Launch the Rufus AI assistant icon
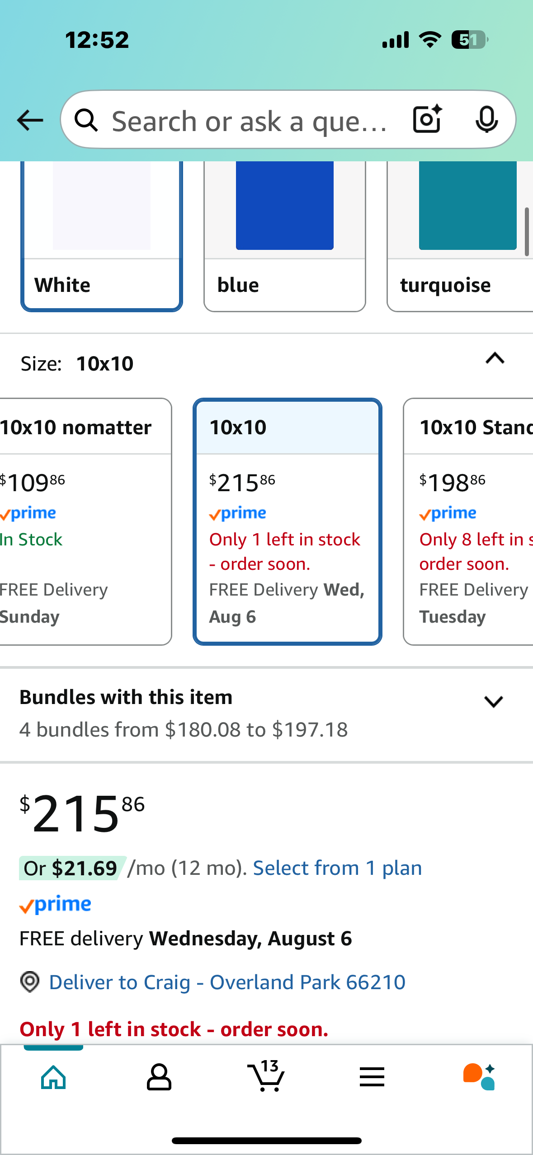The image size is (533, 1155). click(479, 1077)
